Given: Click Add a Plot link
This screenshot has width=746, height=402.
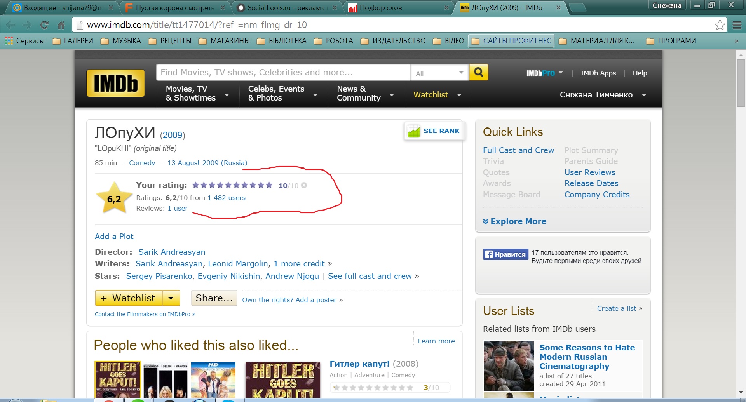Looking at the screenshot, I should click(x=114, y=237).
